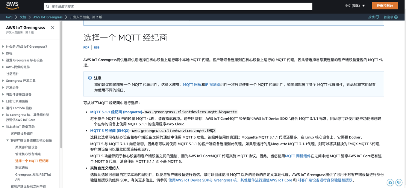
Task: Click the thumbs down feedback icon
Action: coord(399,183)
